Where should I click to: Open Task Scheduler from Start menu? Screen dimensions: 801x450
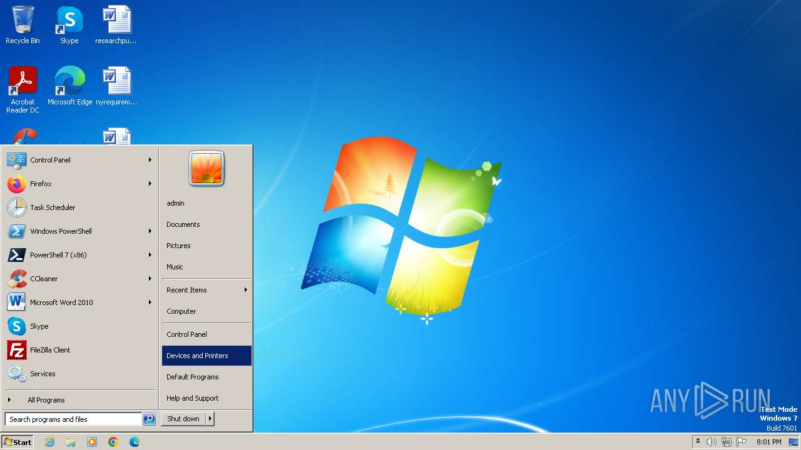(x=80, y=207)
